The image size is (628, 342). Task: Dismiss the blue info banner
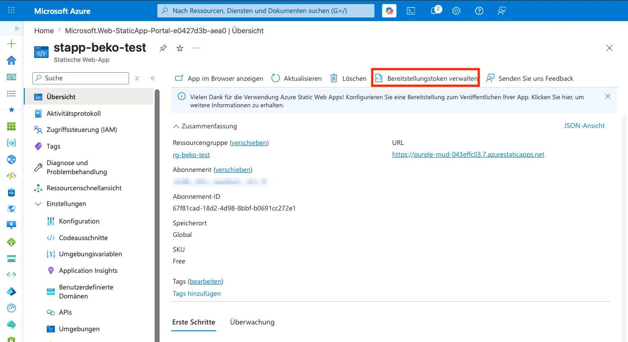608,96
